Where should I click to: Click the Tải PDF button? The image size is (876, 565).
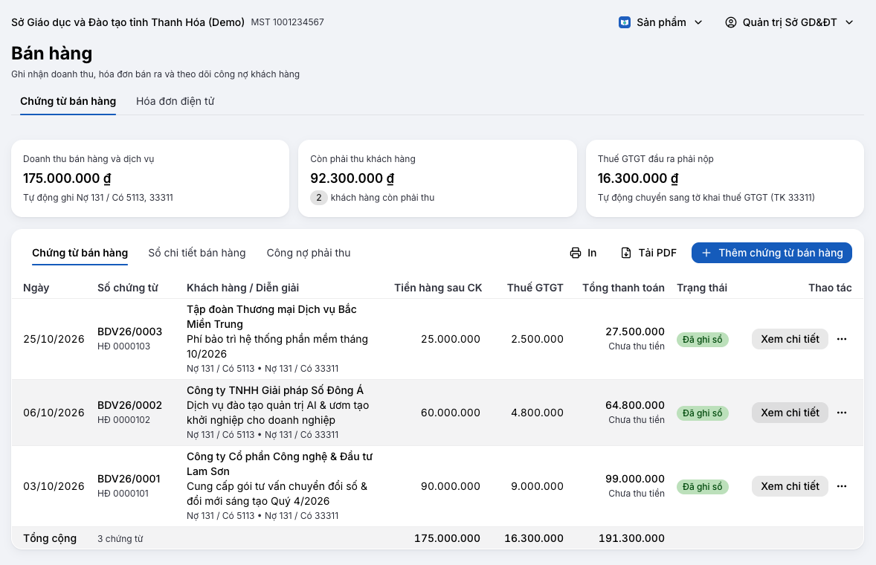point(648,253)
